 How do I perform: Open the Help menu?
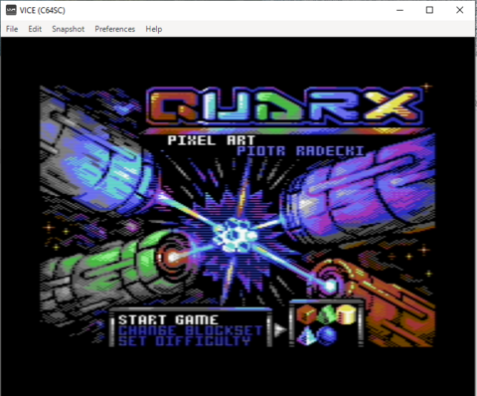(154, 29)
